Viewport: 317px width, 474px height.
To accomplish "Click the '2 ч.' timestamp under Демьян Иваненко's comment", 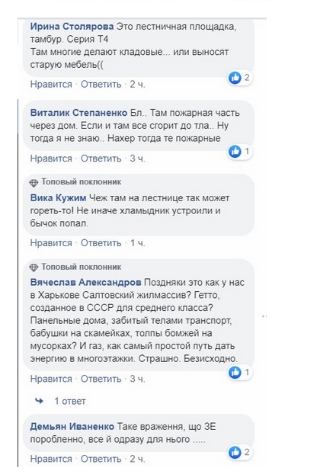I will pyautogui.click(x=137, y=460).
